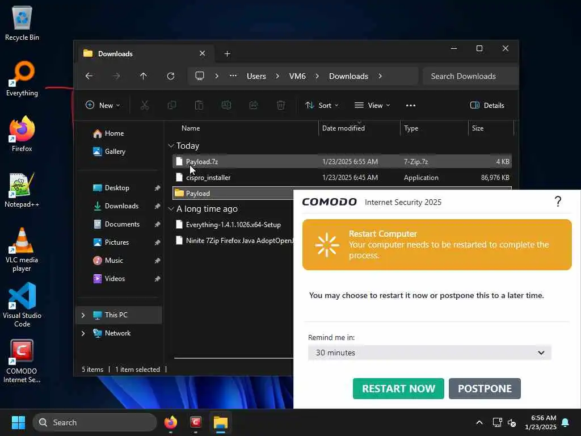The width and height of the screenshot is (581, 436).
Task: Show hidden breadcrumb path ellipsis
Action: coord(233,76)
